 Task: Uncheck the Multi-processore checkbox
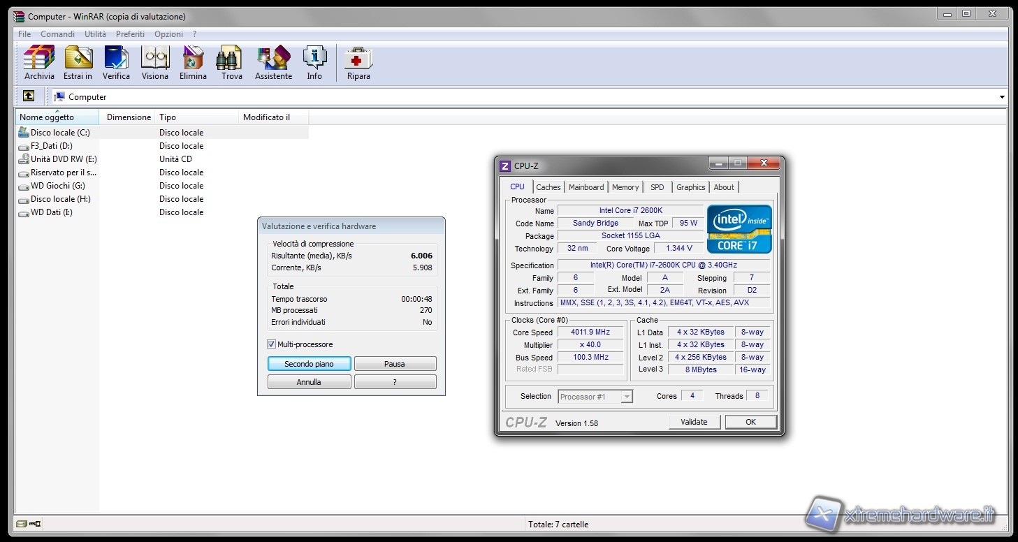272,344
